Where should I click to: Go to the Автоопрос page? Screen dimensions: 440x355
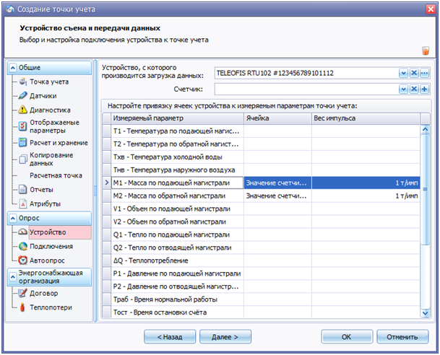[x=47, y=260]
